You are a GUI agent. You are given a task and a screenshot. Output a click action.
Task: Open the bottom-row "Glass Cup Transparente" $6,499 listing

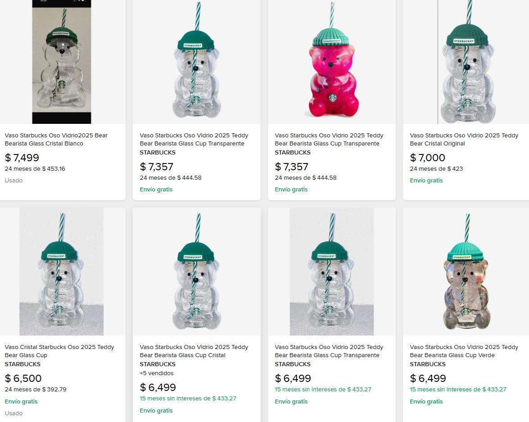[329, 351]
